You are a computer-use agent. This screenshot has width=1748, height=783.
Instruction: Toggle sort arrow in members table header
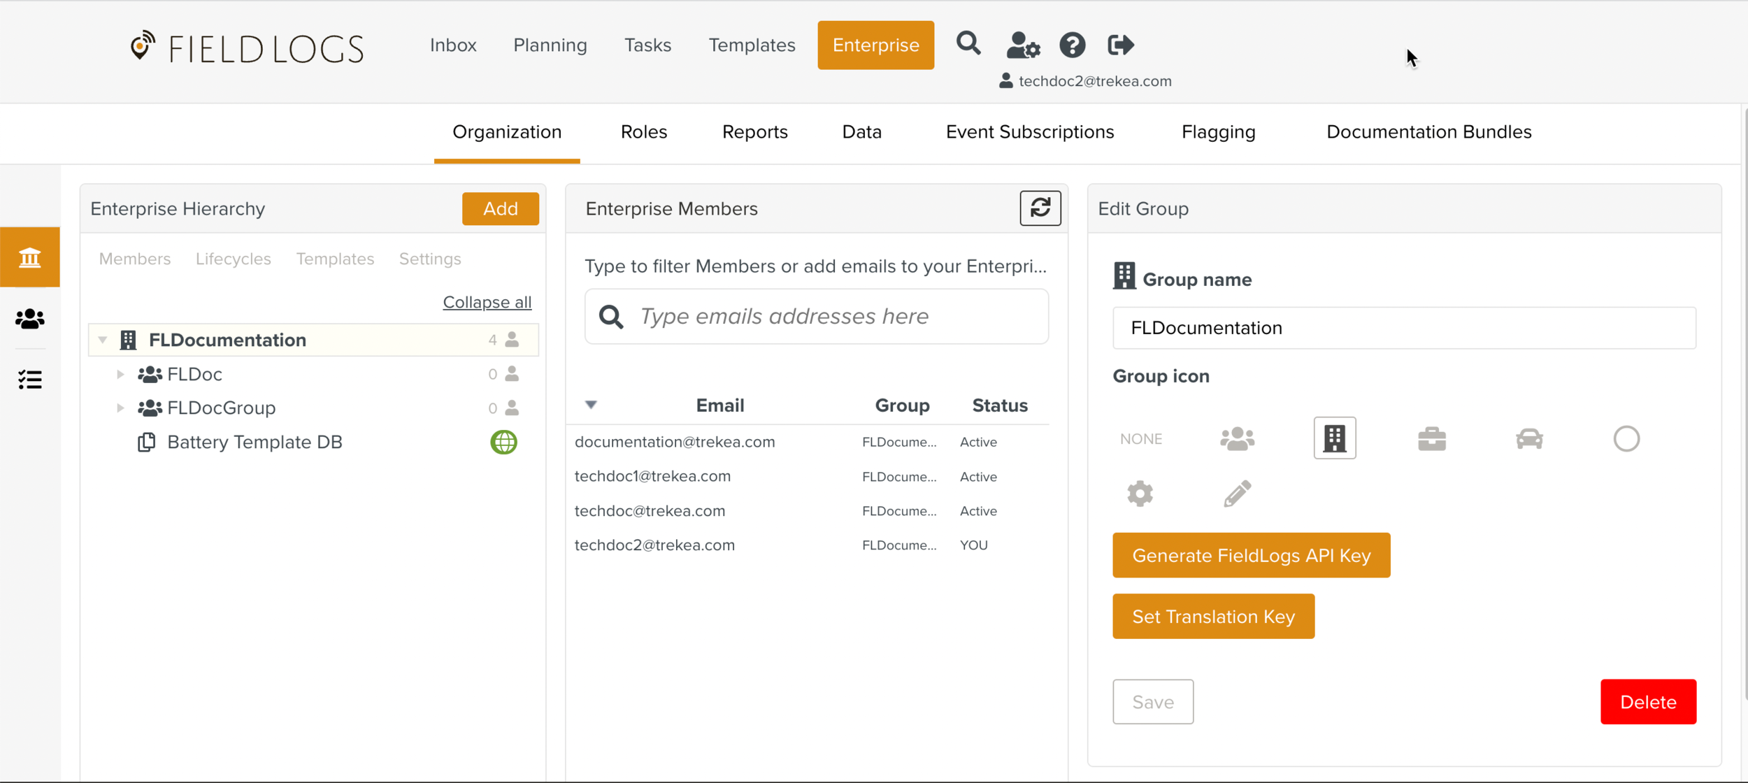click(591, 405)
